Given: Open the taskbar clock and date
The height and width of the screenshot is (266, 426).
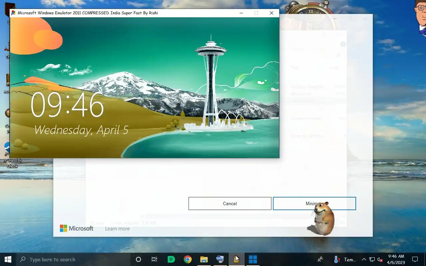Looking at the screenshot, I should pos(396,259).
